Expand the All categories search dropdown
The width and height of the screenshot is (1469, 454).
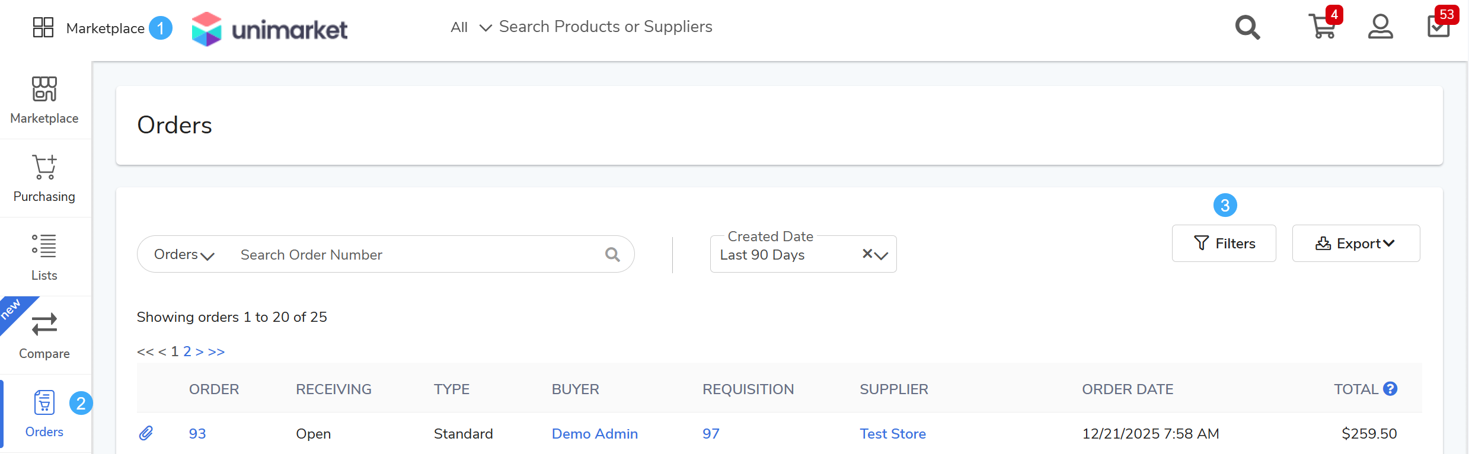pos(471,27)
